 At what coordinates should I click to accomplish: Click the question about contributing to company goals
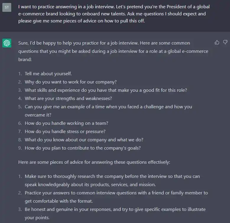[83, 148]
